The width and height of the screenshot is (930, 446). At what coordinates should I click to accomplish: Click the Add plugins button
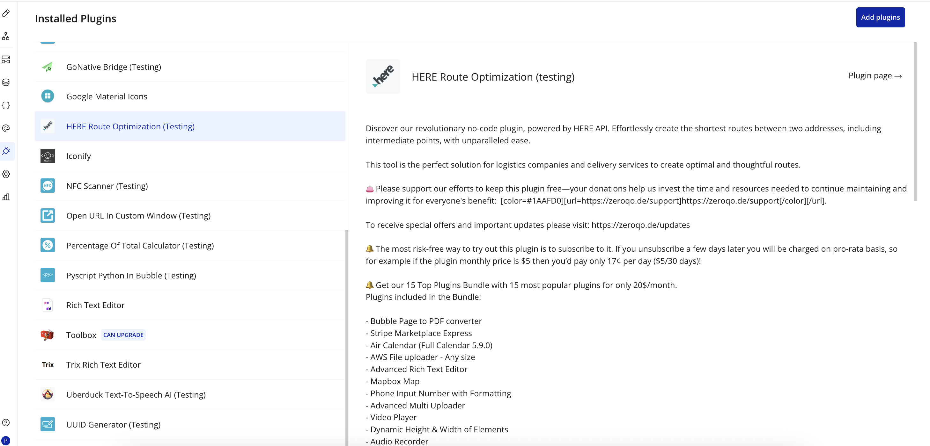coord(880,17)
